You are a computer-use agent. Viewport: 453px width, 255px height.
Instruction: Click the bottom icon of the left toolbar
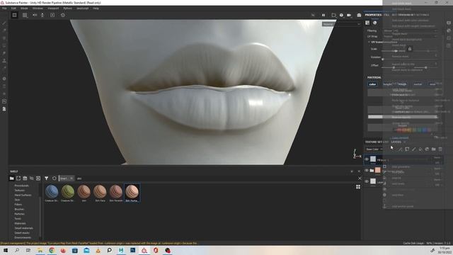(x=4, y=109)
